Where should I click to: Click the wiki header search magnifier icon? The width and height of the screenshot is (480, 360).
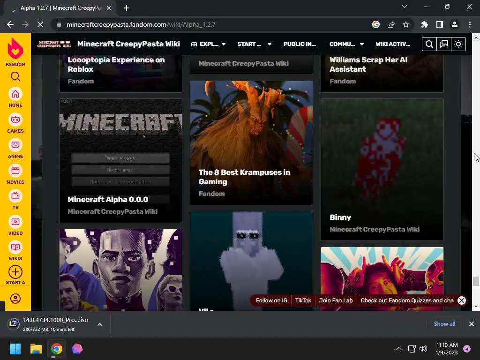click(x=429, y=44)
